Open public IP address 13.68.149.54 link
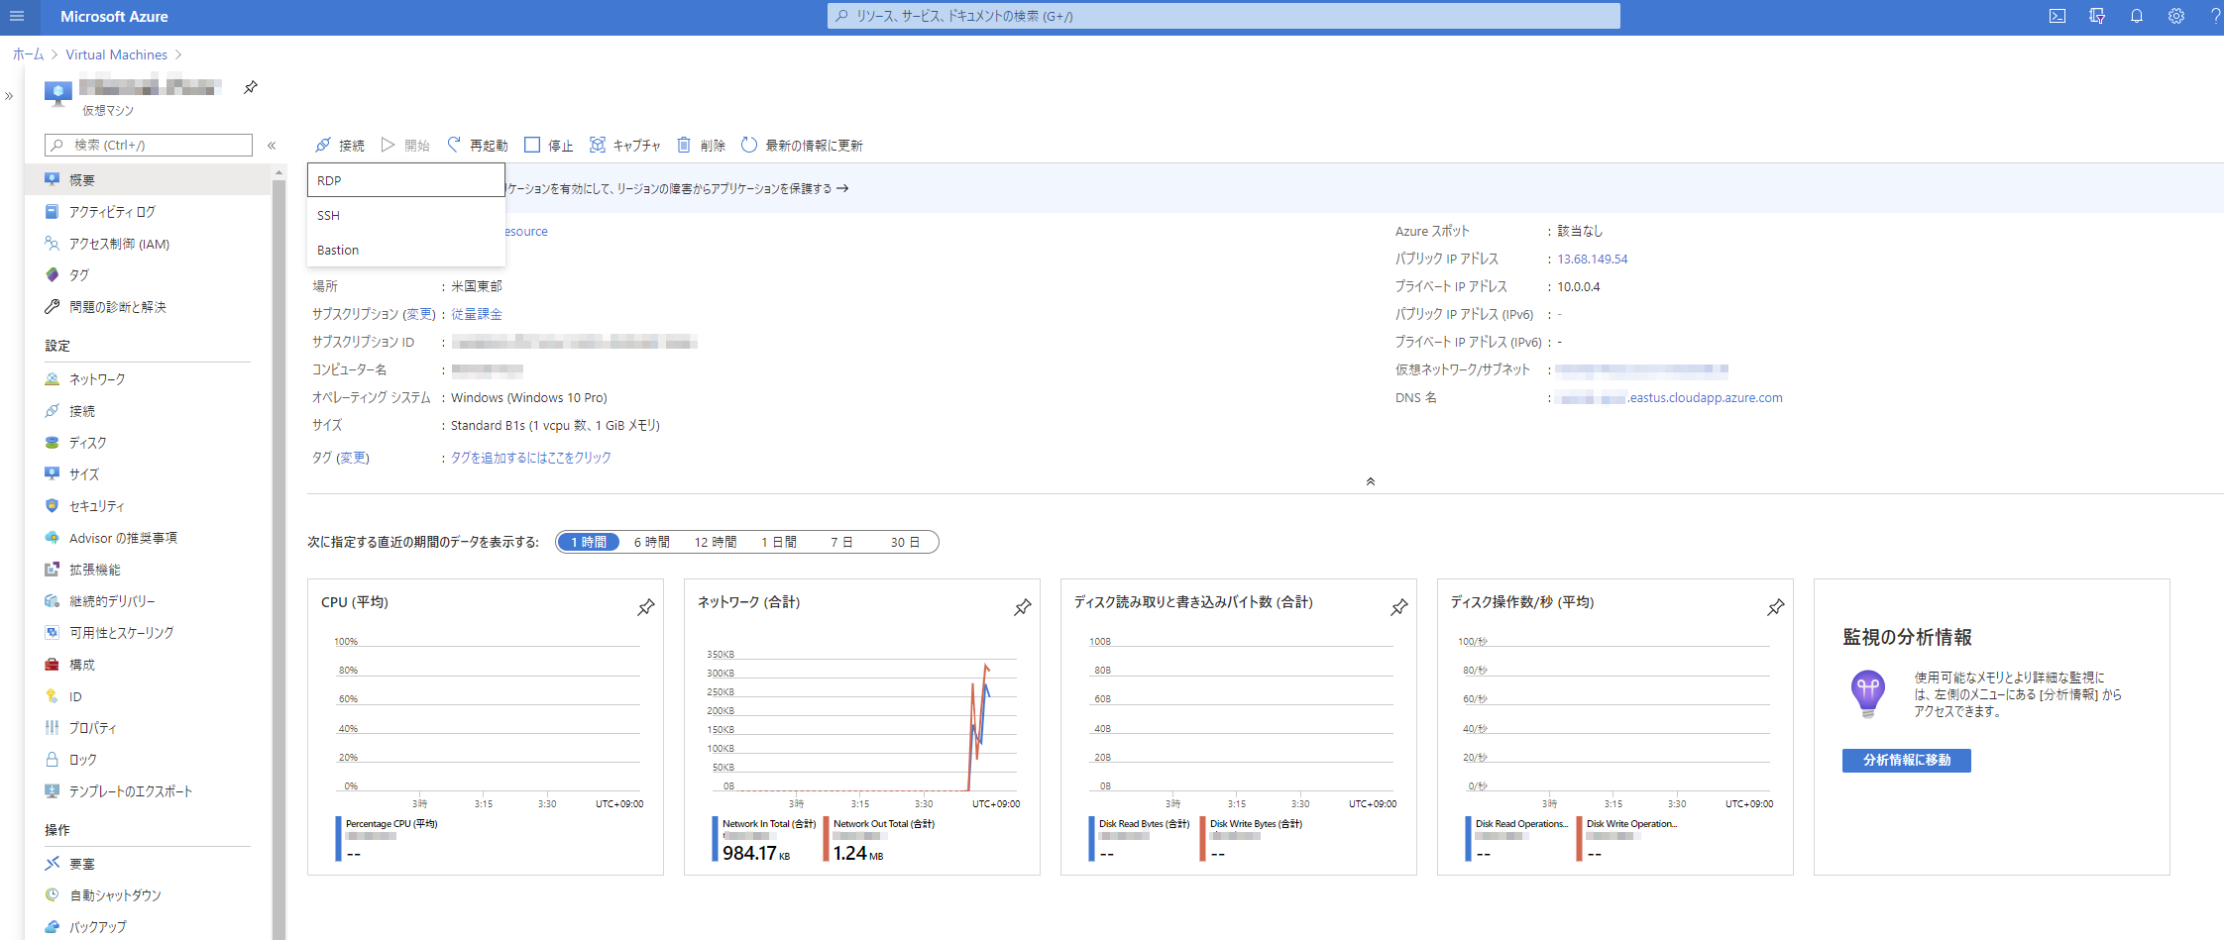 point(1593,259)
